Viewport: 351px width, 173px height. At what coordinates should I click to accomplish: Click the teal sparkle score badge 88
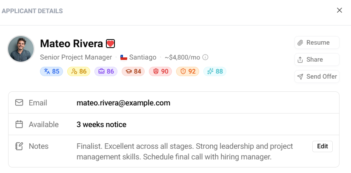pos(215,71)
